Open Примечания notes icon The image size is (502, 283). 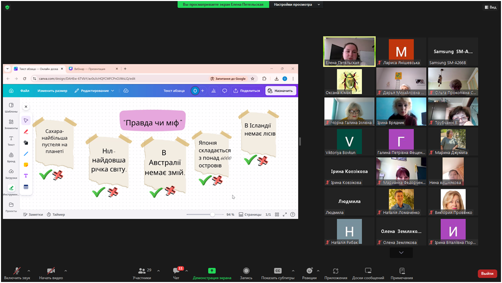[x=401, y=271]
